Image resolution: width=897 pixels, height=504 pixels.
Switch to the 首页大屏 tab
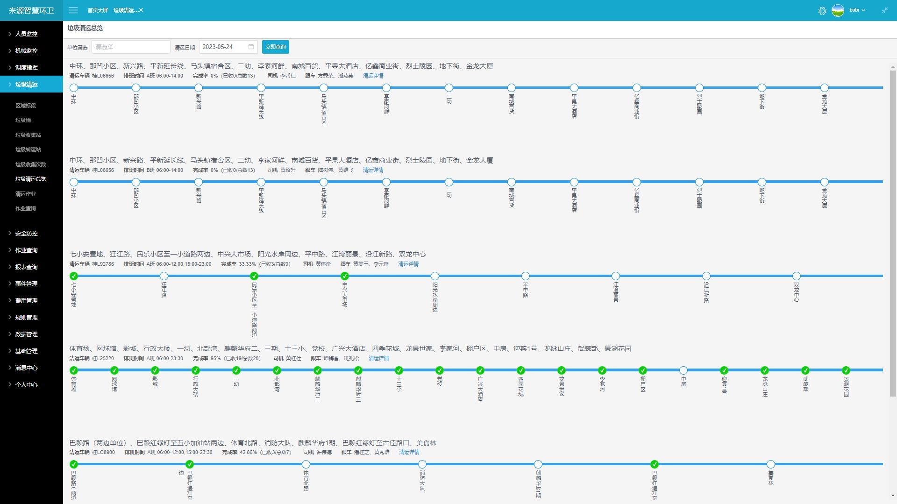(98, 10)
